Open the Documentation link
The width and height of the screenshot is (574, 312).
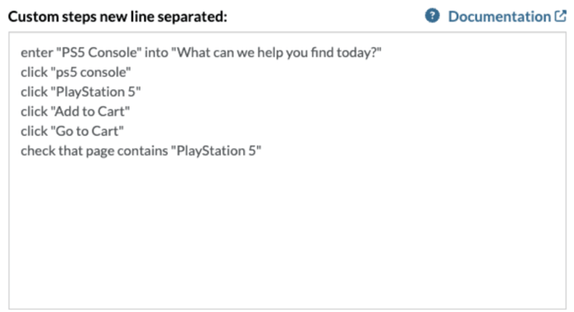[x=500, y=17]
